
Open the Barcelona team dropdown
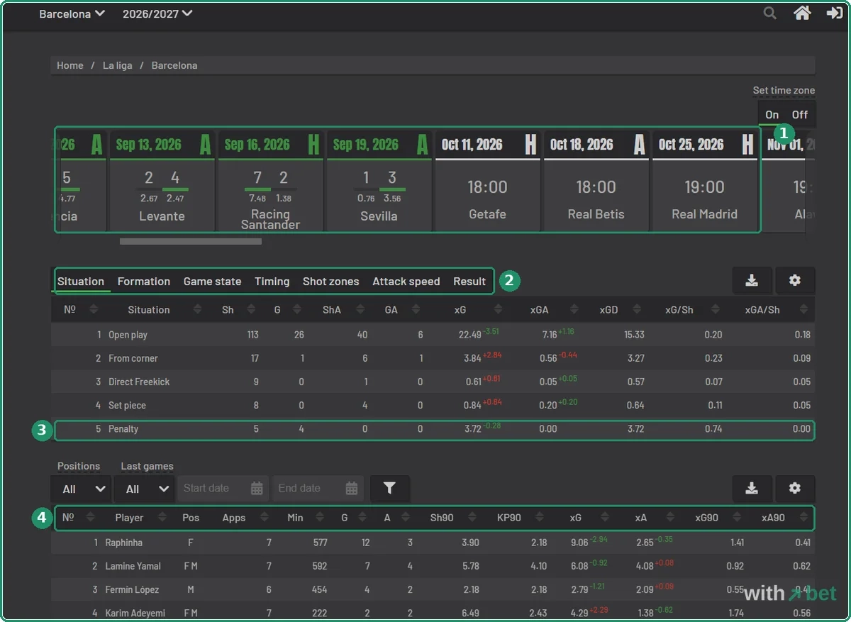[72, 13]
